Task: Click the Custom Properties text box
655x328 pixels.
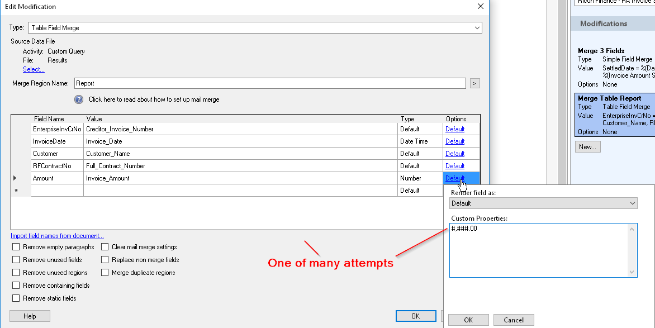Action: (x=542, y=250)
